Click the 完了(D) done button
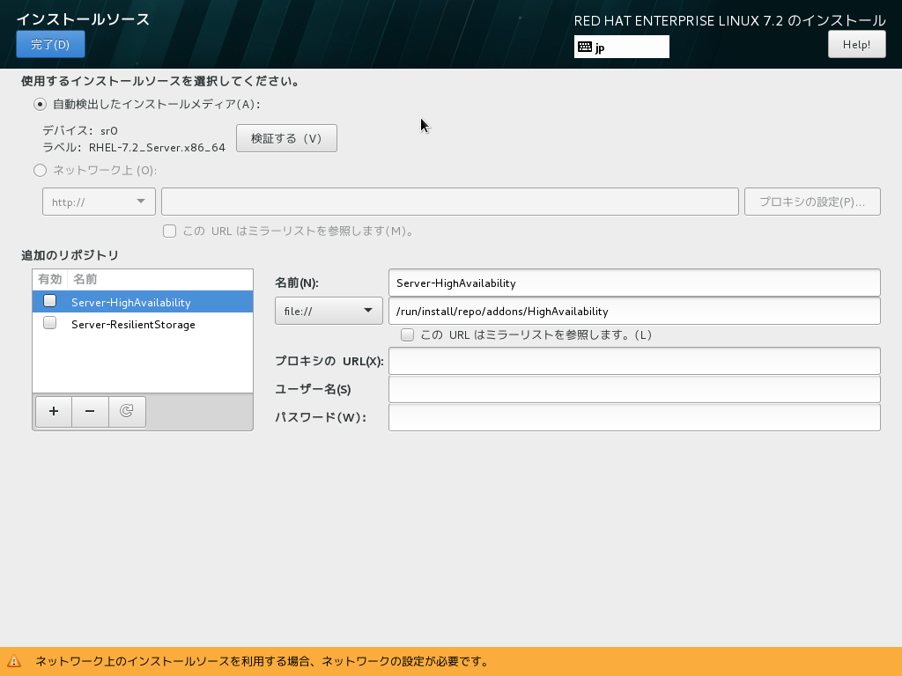The height and width of the screenshot is (676, 902). click(x=50, y=44)
